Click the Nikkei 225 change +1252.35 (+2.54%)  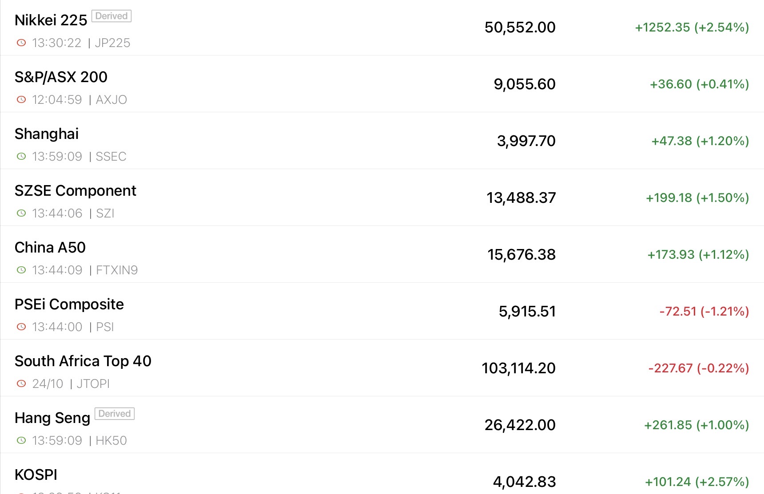point(692,28)
